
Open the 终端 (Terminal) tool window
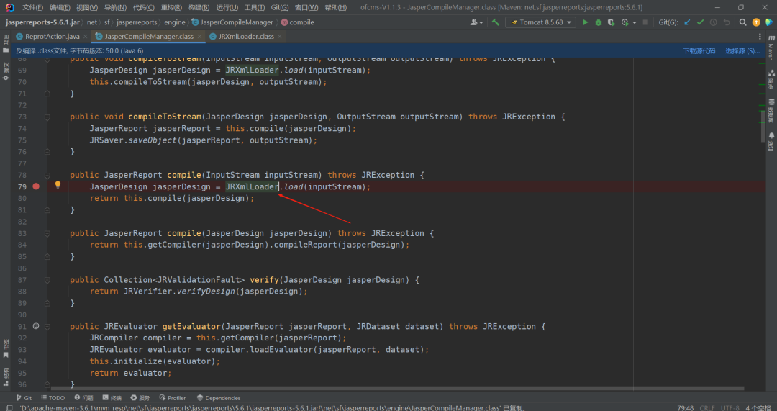[112, 397]
